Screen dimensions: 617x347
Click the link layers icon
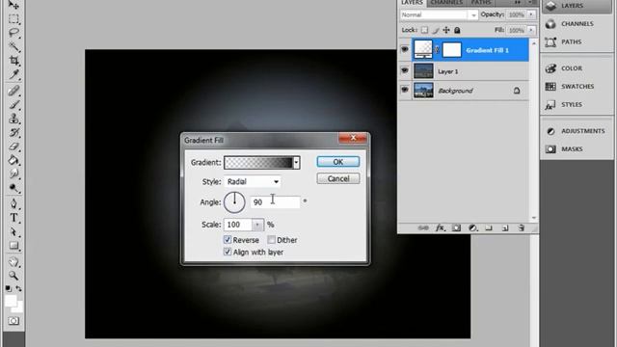click(423, 227)
